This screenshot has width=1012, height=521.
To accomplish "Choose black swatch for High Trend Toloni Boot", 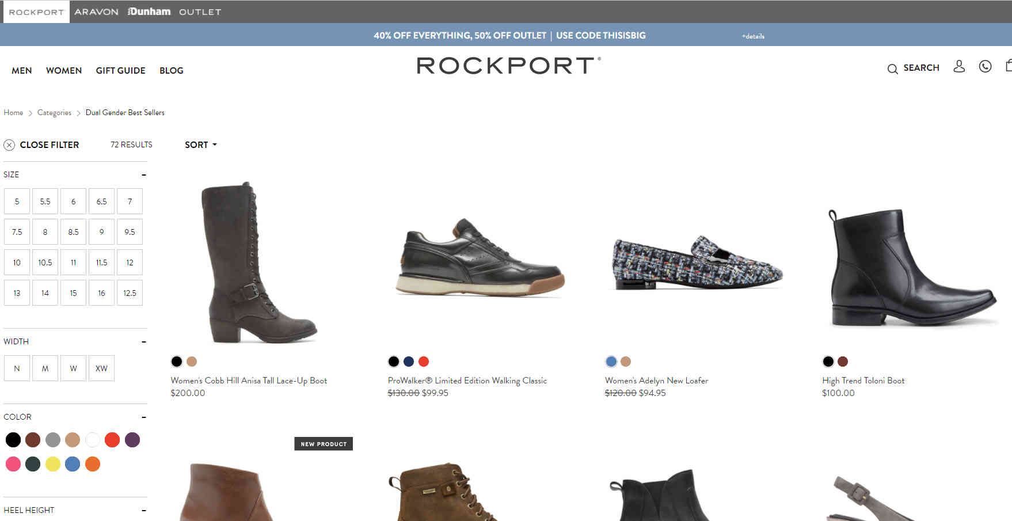I will [x=828, y=362].
